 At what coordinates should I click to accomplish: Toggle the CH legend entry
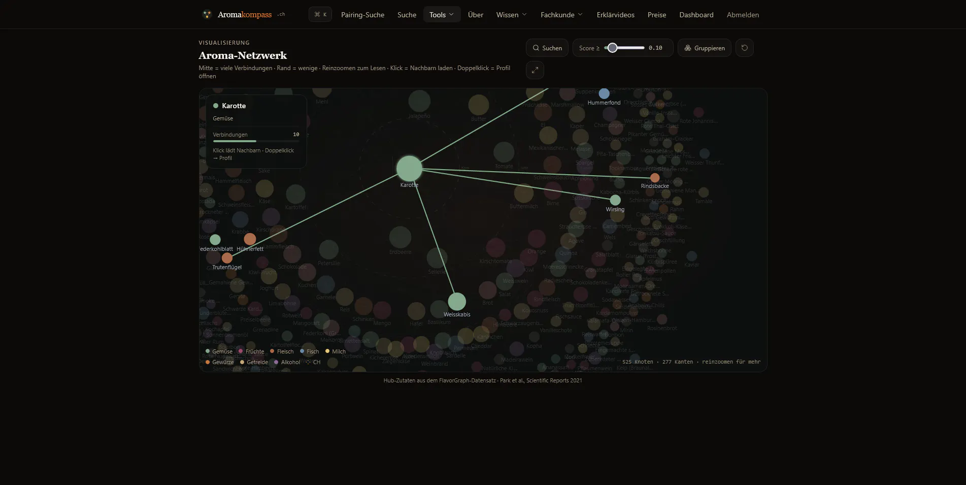pyautogui.click(x=313, y=362)
